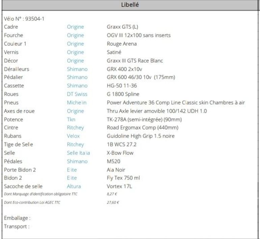260x239 pixels.
Task: Select the Pédales label
Action: point(13,161)
